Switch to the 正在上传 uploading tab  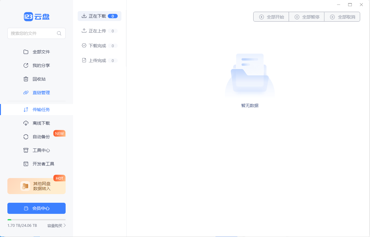tap(96, 31)
